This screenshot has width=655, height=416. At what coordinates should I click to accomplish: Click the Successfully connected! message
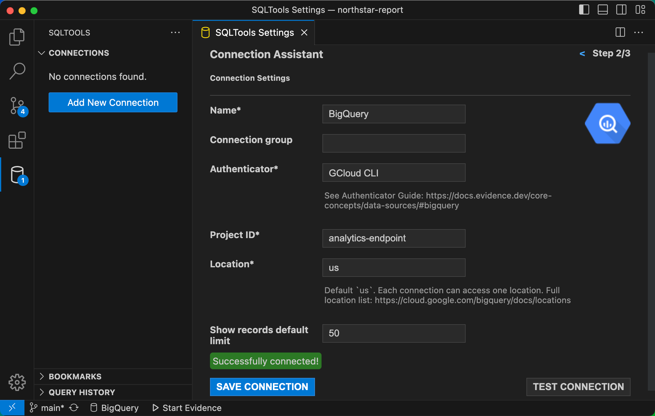[265, 361]
